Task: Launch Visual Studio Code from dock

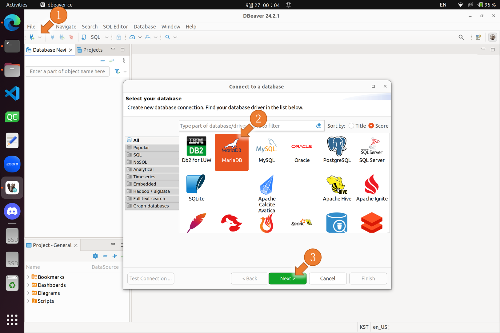Action: click(12, 93)
